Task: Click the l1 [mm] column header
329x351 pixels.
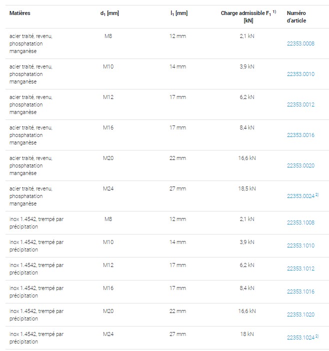Action: tap(179, 13)
